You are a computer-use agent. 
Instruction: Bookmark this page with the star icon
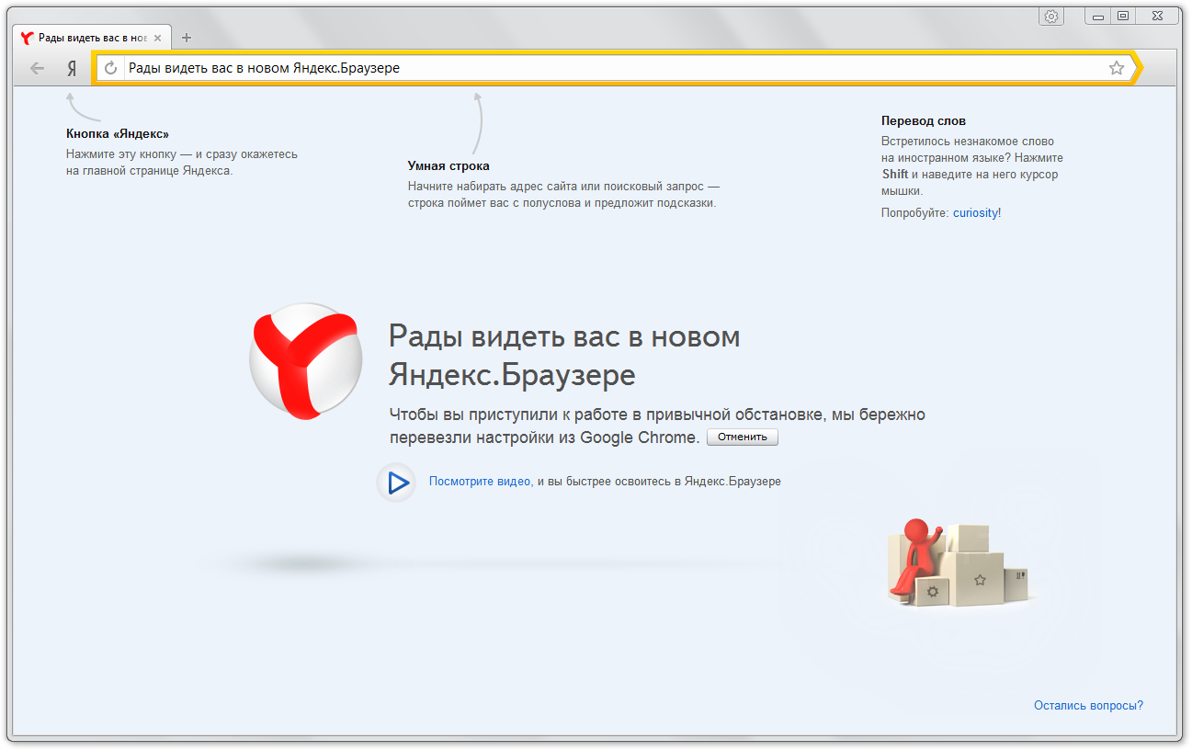pyautogui.click(x=1117, y=68)
